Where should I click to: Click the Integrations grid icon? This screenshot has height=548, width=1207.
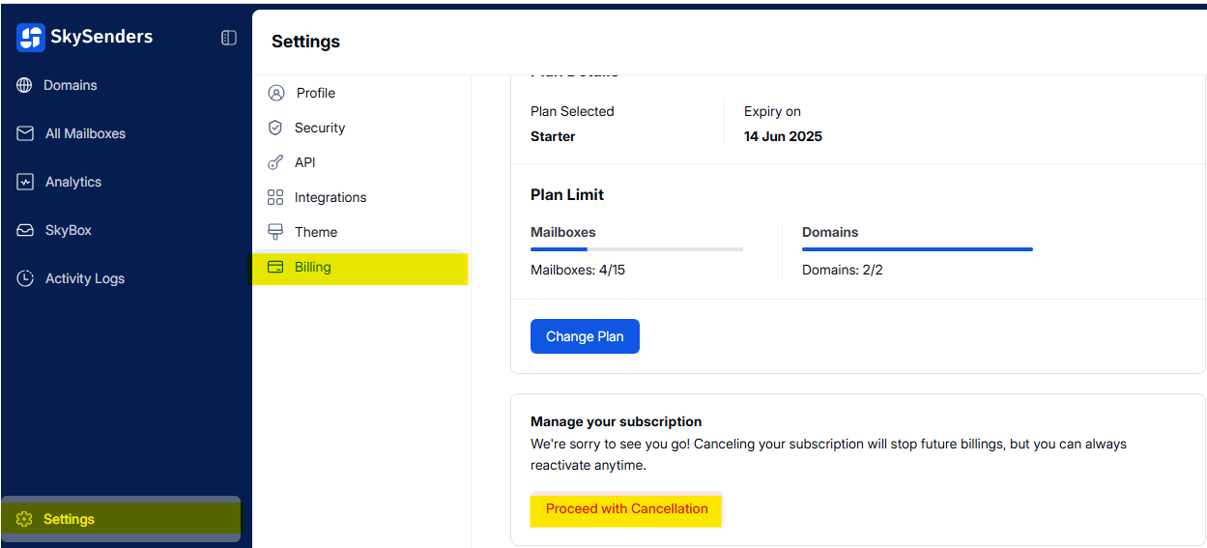275,197
